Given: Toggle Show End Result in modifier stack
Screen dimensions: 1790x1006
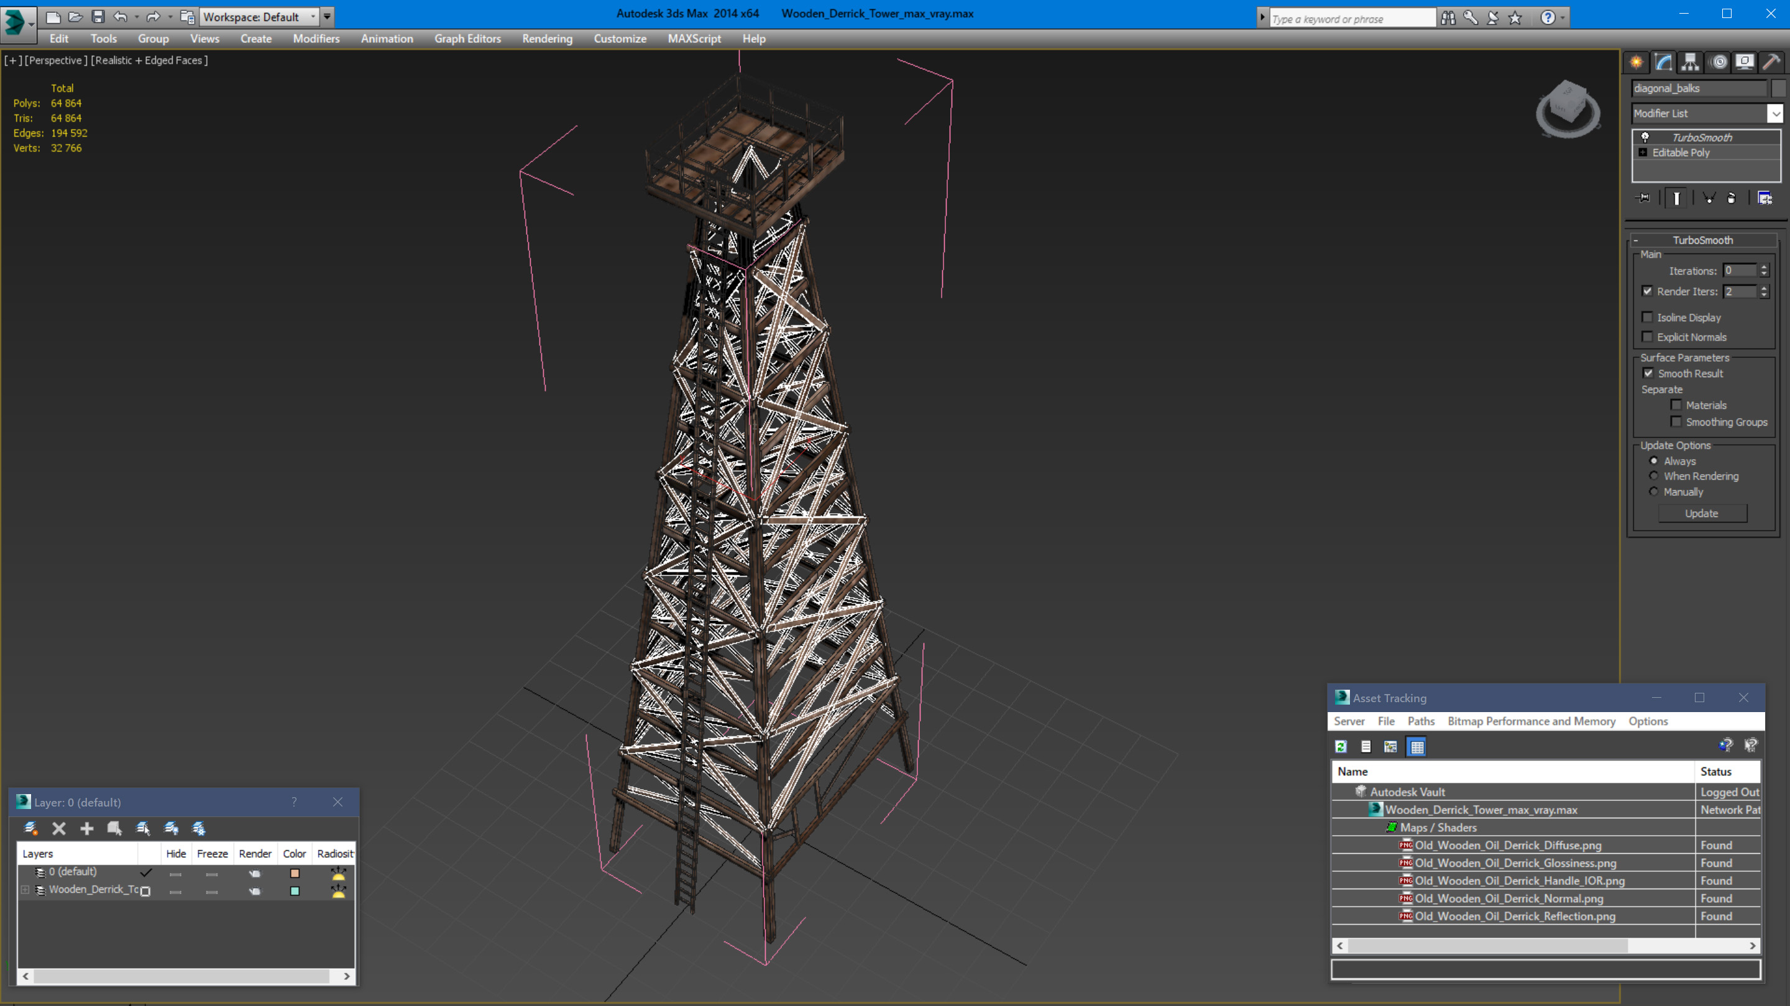Looking at the screenshot, I should coord(1677,198).
